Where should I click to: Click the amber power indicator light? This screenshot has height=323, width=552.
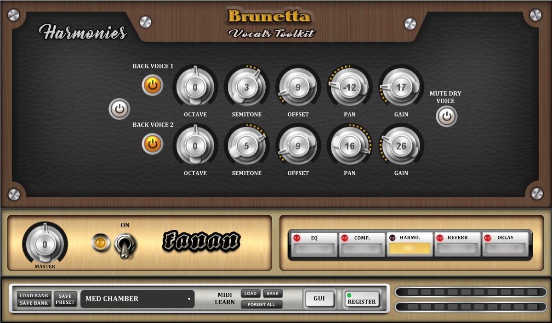[100, 242]
